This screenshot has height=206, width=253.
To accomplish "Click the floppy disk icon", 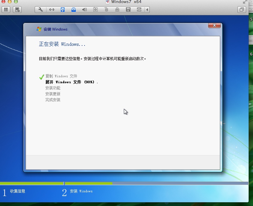I will 128,10.
